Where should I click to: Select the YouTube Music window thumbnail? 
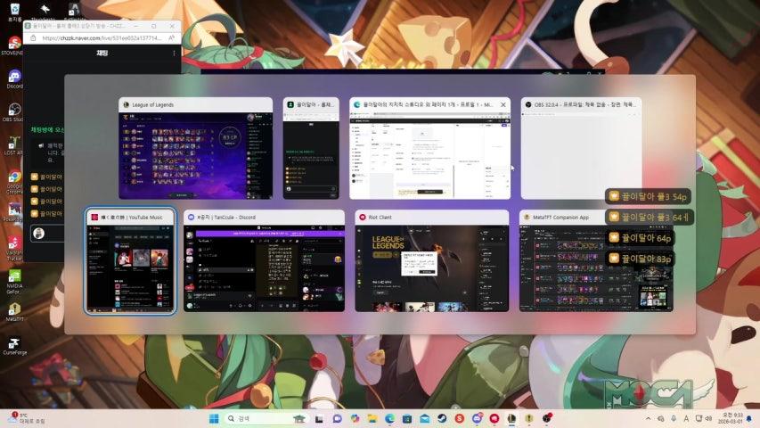pos(130,267)
